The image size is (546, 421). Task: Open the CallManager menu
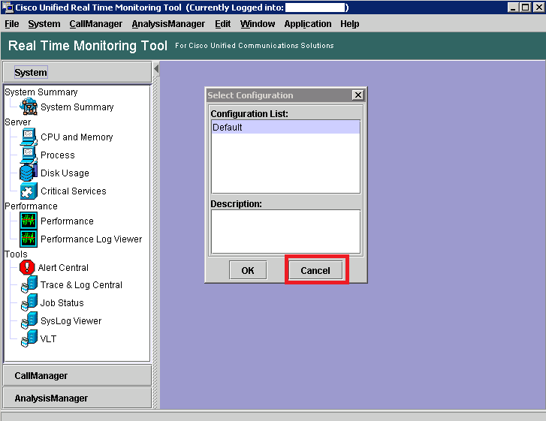(x=96, y=24)
